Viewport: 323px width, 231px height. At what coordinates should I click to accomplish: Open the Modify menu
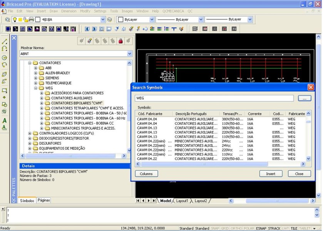coord(85,11)
